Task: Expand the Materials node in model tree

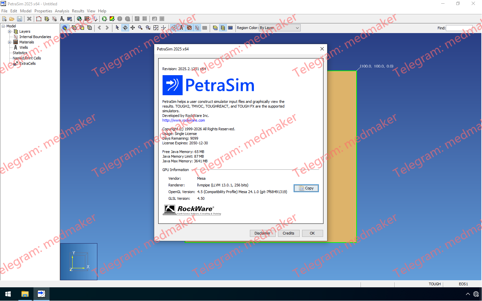Action: 9,42
